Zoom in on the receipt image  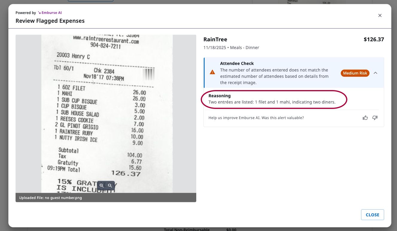(x=102, y=186)
